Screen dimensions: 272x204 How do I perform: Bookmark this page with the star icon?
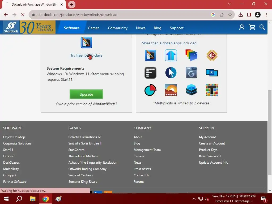[230, 15]
